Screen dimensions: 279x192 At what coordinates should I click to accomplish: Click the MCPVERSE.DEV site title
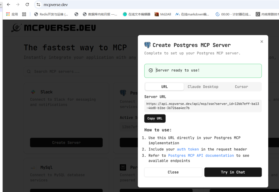60,28
